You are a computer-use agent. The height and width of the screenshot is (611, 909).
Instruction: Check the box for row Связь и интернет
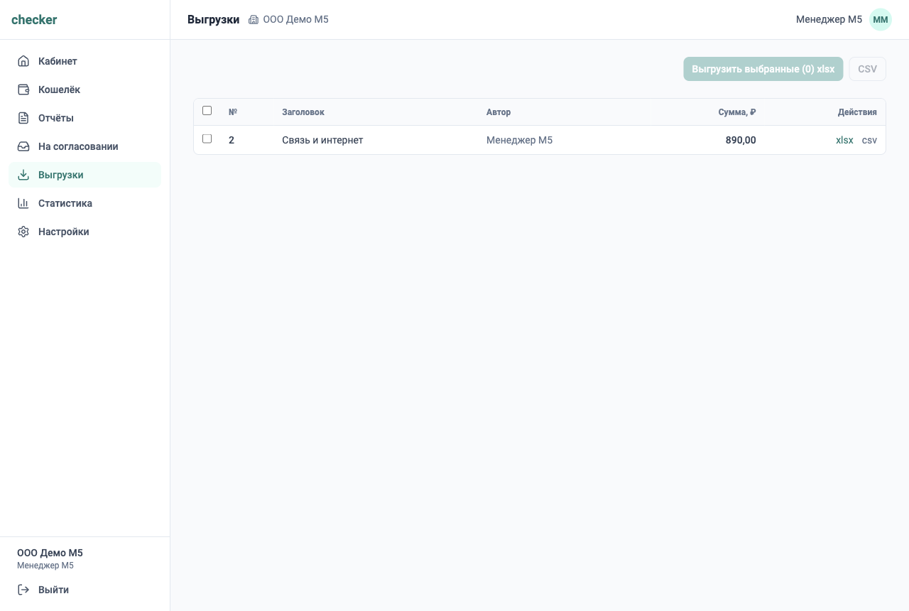(x=207, y=139)
